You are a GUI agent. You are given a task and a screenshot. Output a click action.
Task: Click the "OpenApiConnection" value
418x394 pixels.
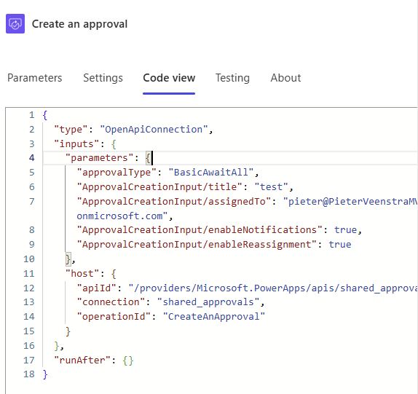(x=154, y=130)
